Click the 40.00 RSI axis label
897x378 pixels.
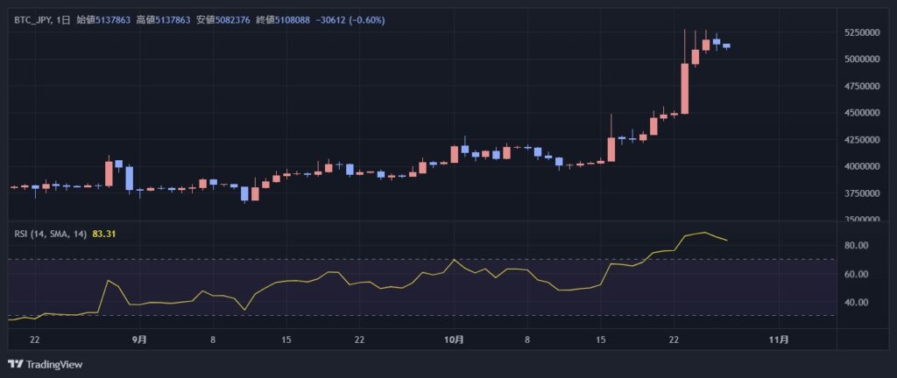858,302
